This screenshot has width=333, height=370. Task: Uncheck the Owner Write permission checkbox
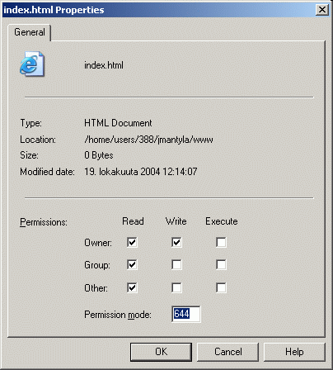(176, 243)
